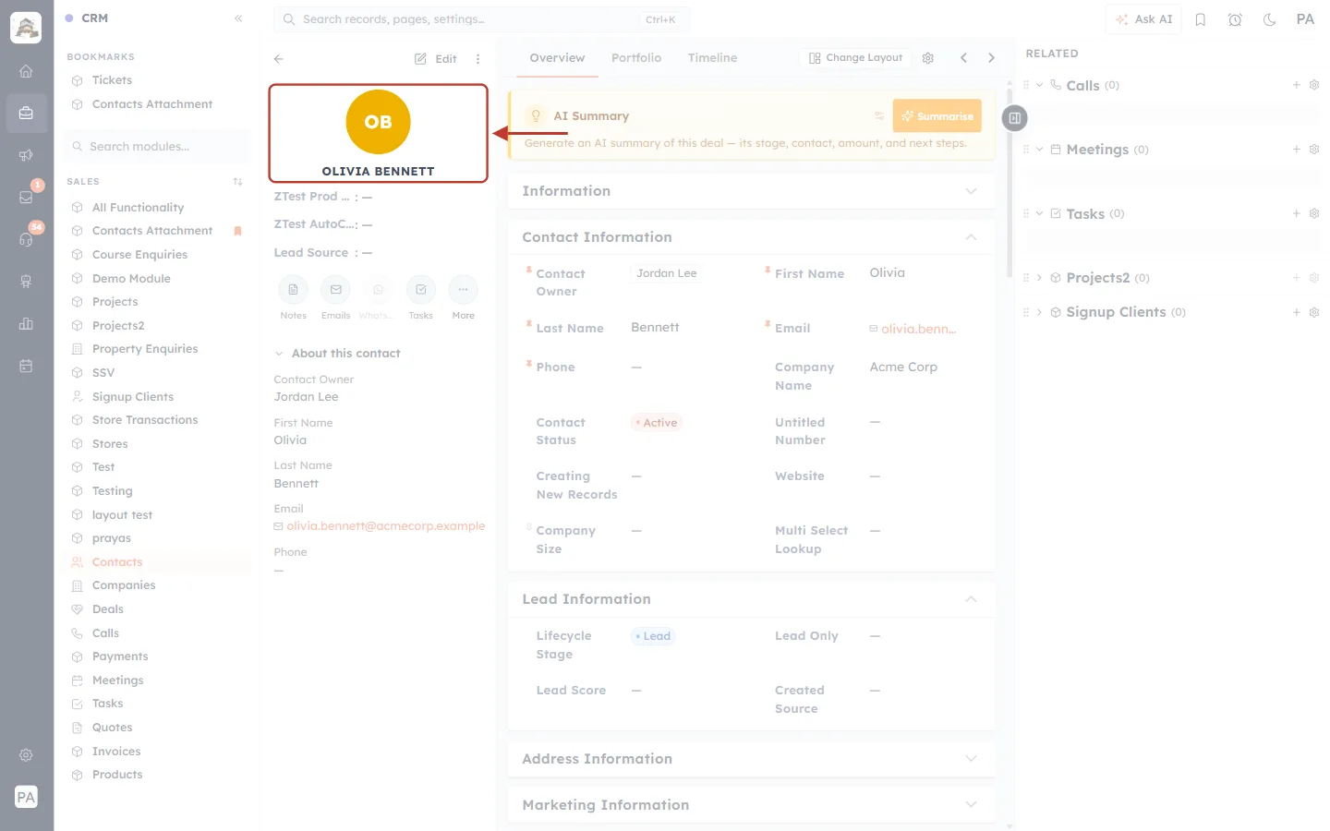Open the Home icon in left rail

[x=26, y=71]
